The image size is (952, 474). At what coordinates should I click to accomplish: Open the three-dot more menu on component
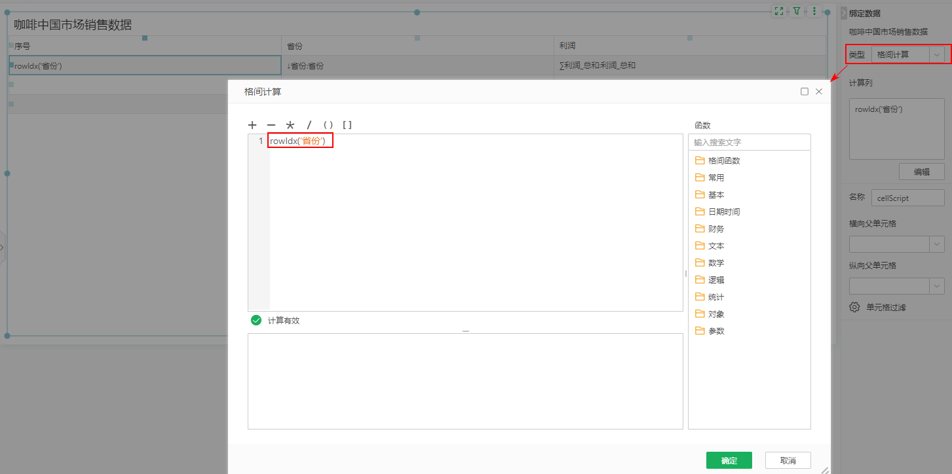tap(814, 11)
